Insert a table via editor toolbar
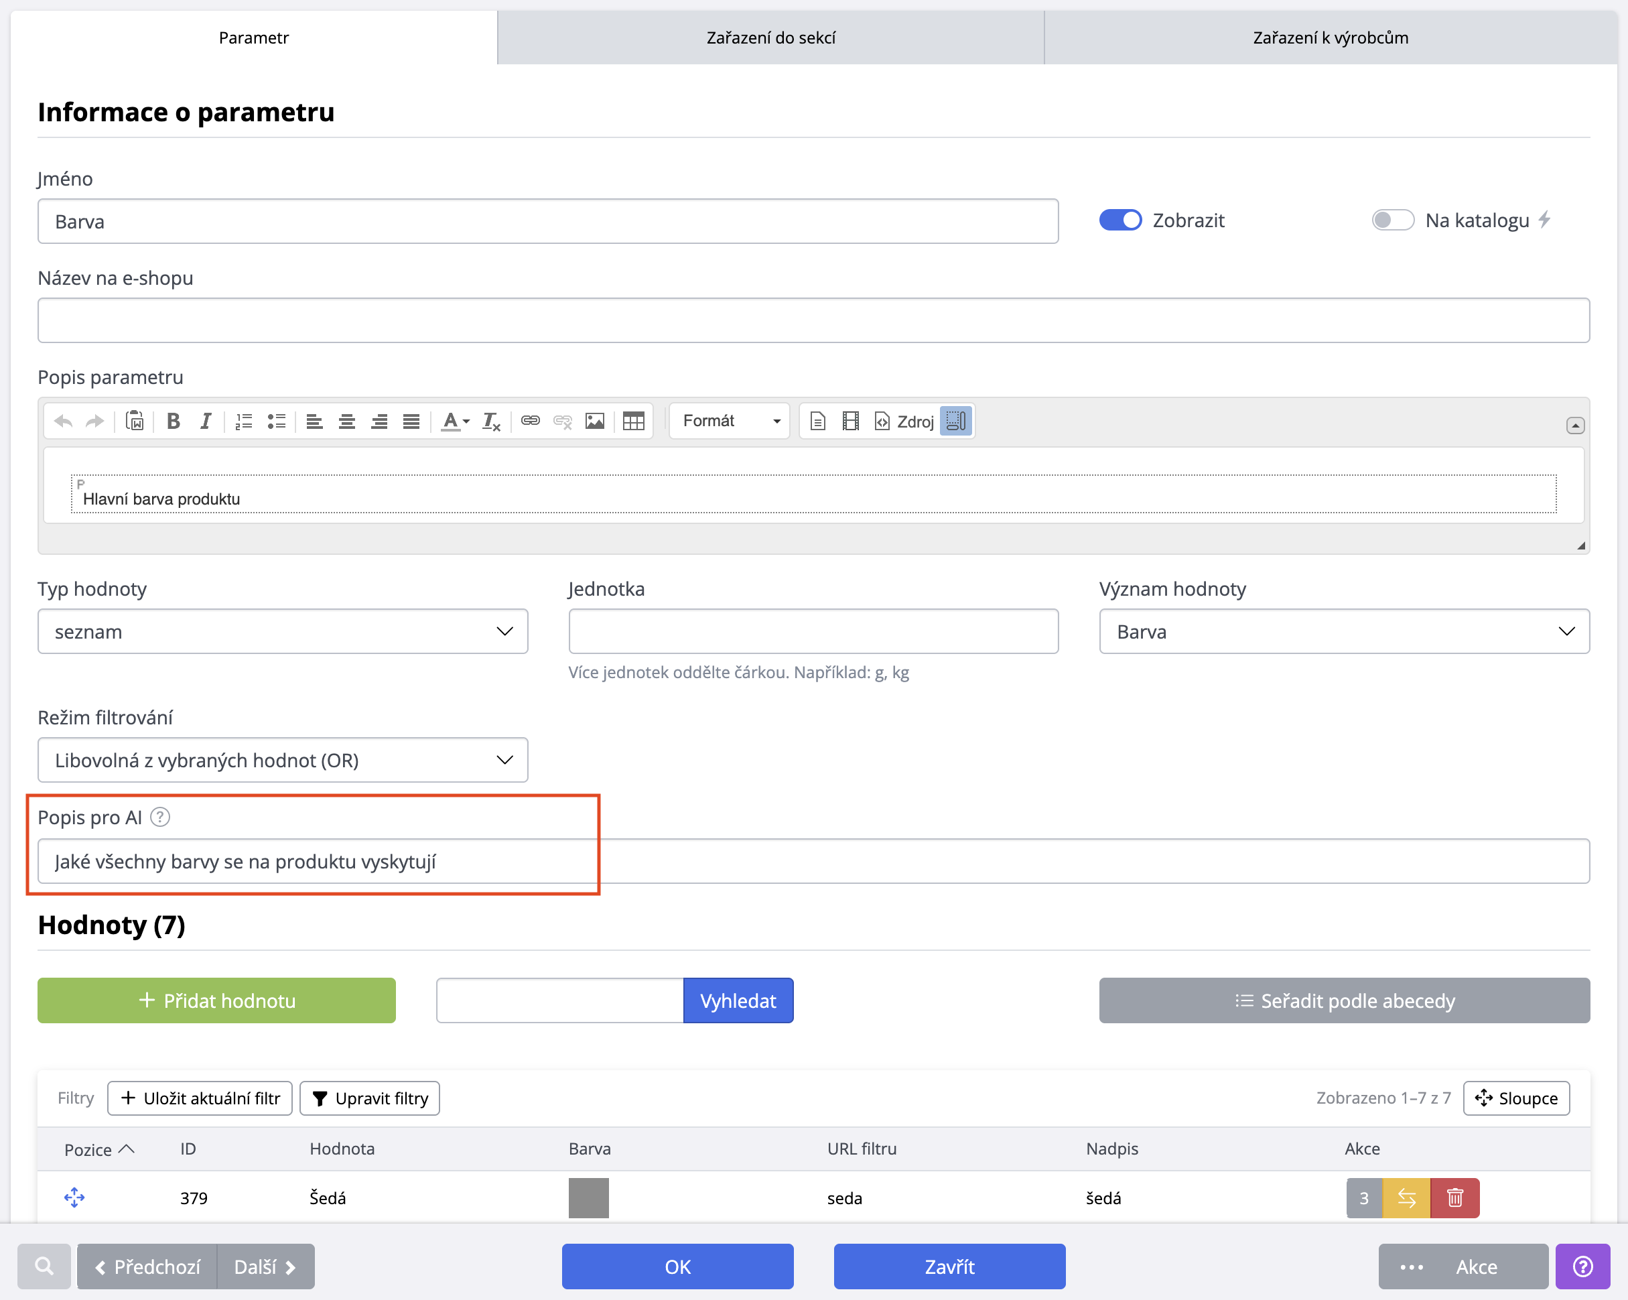Image resolution: width=1628 pixels, height=1300 pixels. tap(632, 421)
